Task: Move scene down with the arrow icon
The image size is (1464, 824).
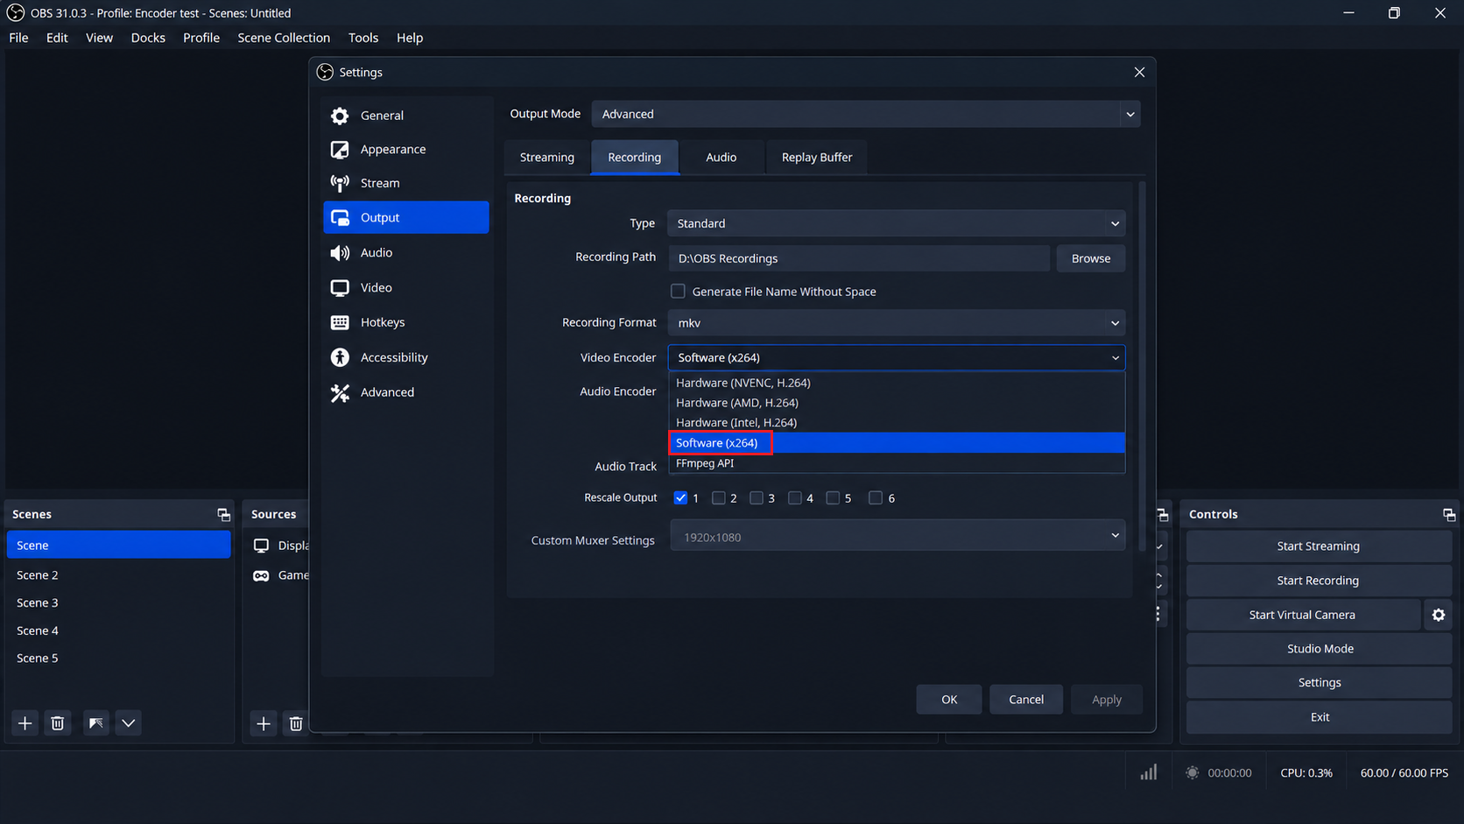Action: 129,723
